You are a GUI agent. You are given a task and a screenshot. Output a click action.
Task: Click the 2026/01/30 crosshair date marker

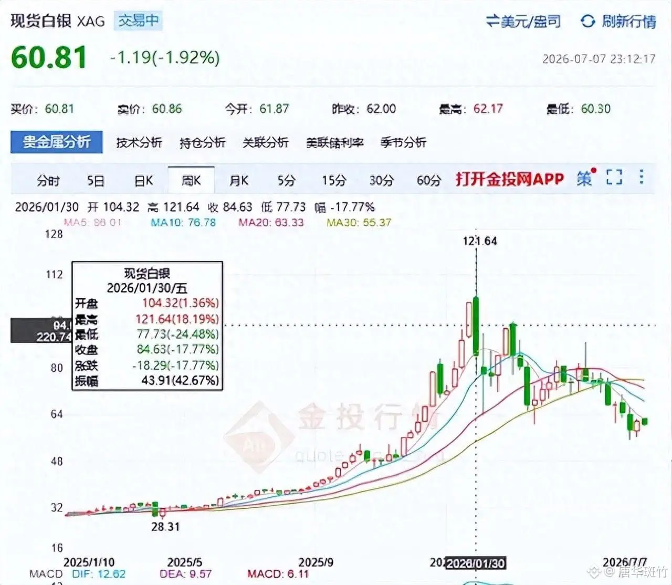tap(476, 563)
